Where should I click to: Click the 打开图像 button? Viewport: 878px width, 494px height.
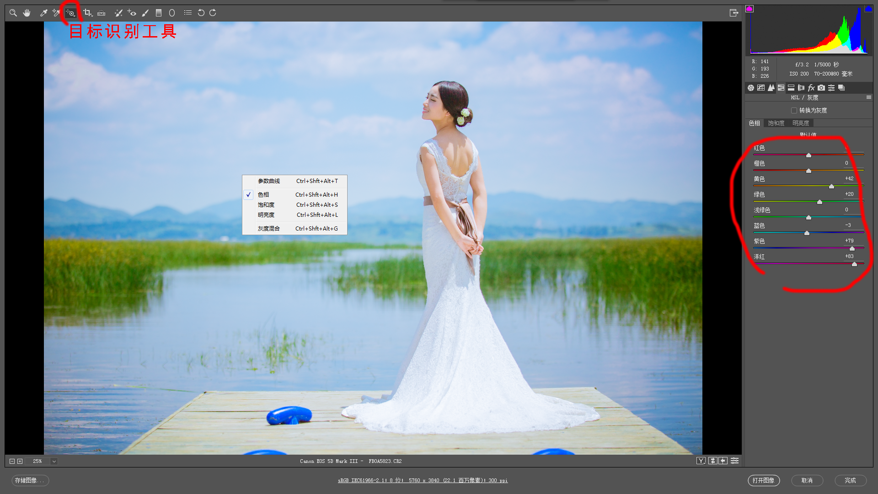[764, 481]
